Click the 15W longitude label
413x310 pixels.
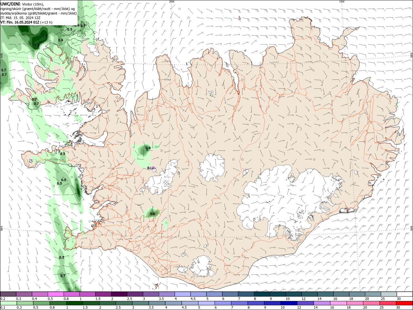tap(342, 2)
